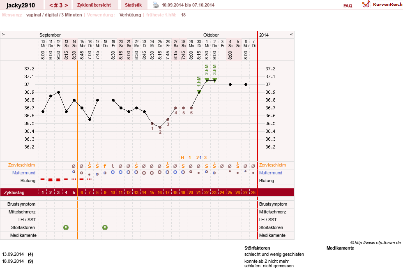Click the 'September' month label

[x=50, y=35]
